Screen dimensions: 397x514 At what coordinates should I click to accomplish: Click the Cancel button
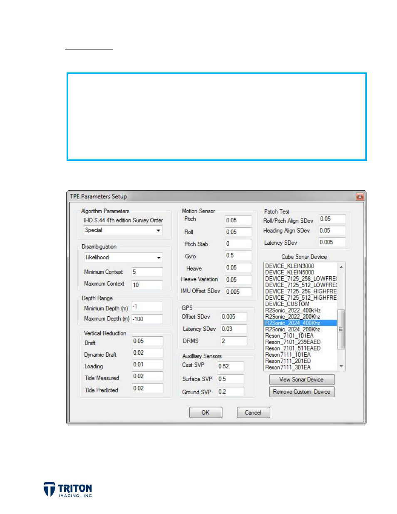(x=253, y=412)
